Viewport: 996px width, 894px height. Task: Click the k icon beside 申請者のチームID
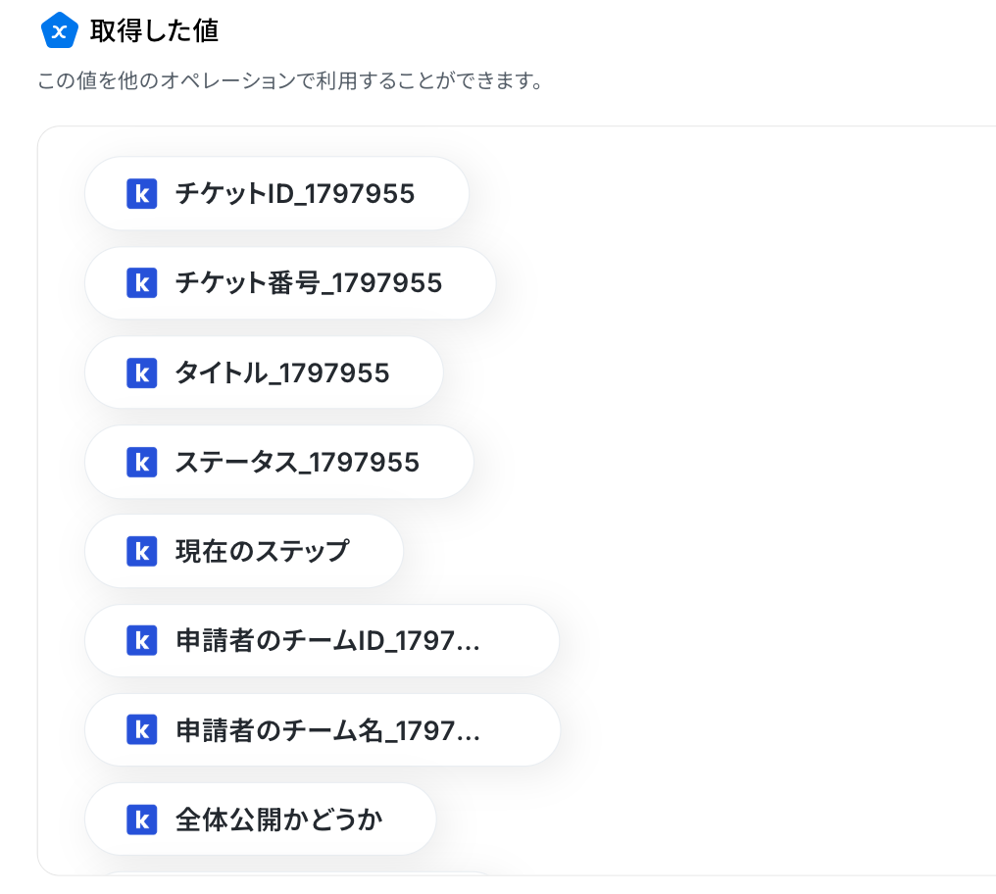(141, 640)
